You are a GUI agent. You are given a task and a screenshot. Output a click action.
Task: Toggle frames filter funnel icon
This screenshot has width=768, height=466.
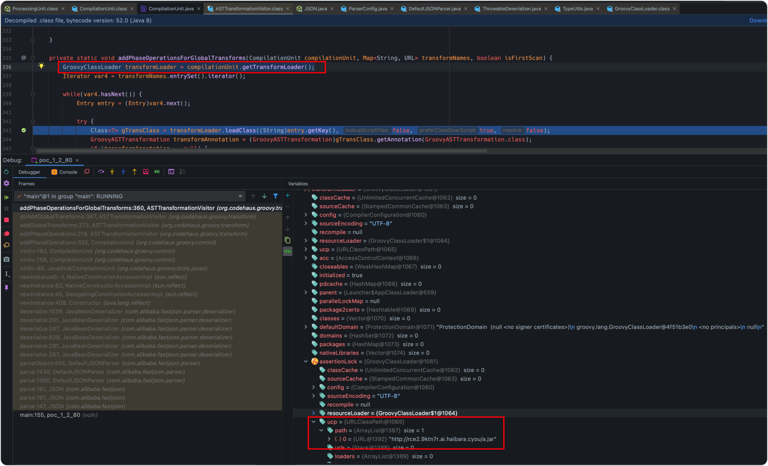[x=275, y=196]
